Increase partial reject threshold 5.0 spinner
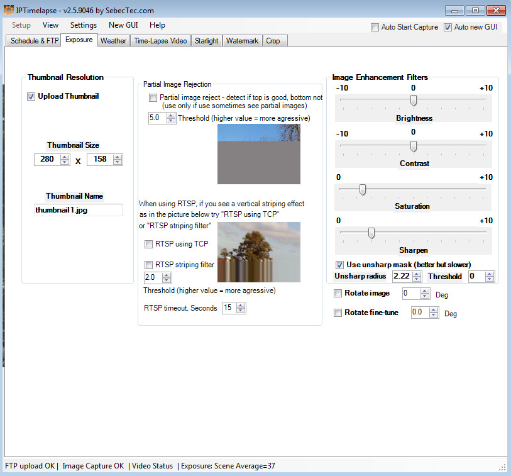 (171, 116)
